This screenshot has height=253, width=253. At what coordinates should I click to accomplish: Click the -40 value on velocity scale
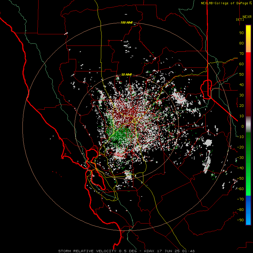point(240,168)
